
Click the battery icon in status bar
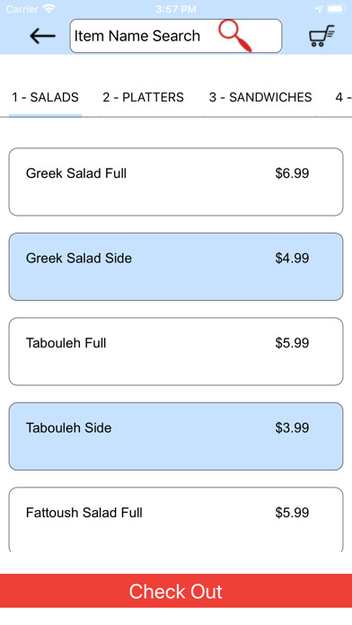coord(338,8)
